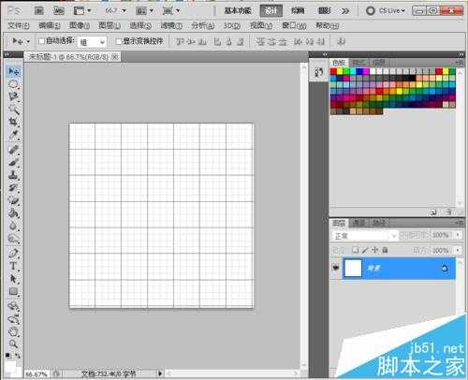Enable the 自动选择 checkbox
The image size is (468, 380).
click(x=41, y=41)
